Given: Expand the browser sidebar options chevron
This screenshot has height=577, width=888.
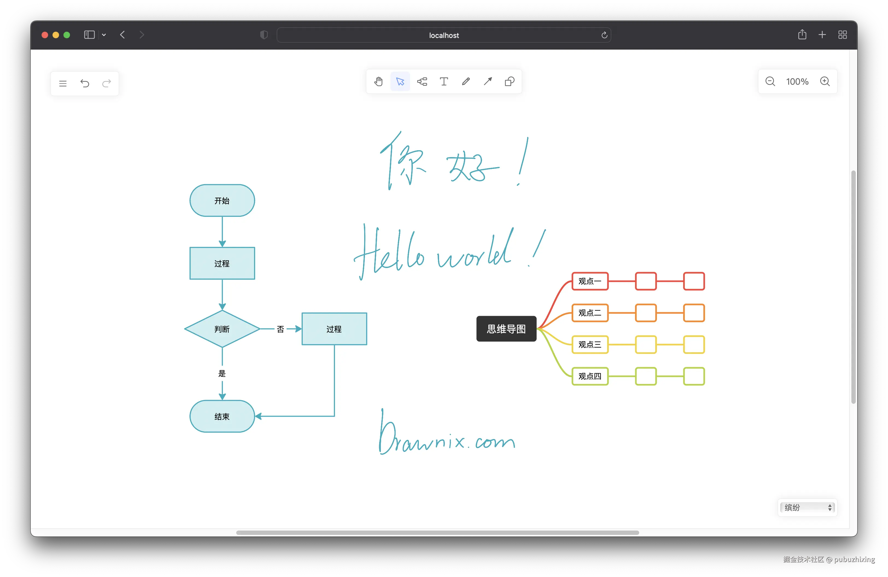Looking at the screenshot, I should [x=104, y=35].
